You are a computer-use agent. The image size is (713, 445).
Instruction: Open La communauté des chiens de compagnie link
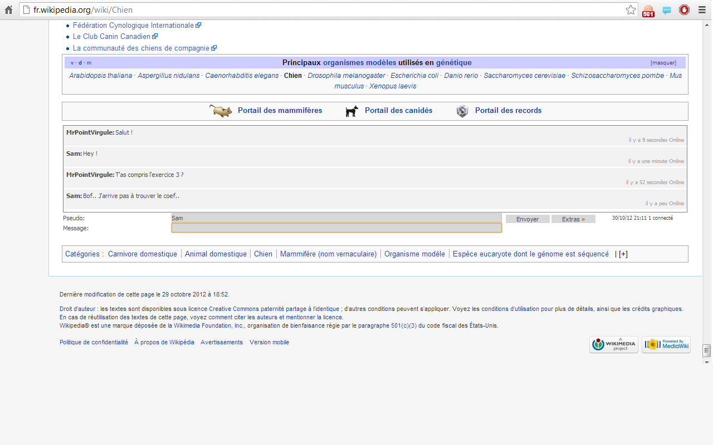(x=141, y=48)
